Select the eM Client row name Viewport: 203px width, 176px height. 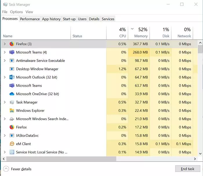[x=23, y=144]
